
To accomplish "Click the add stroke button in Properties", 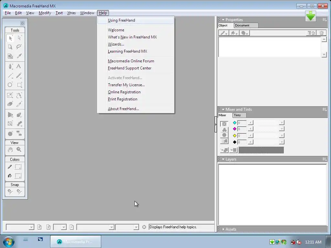I will point(224,33).
